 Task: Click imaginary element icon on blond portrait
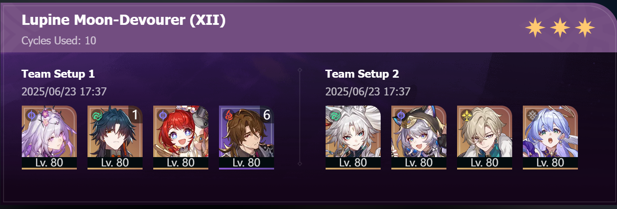pos(466,115)
